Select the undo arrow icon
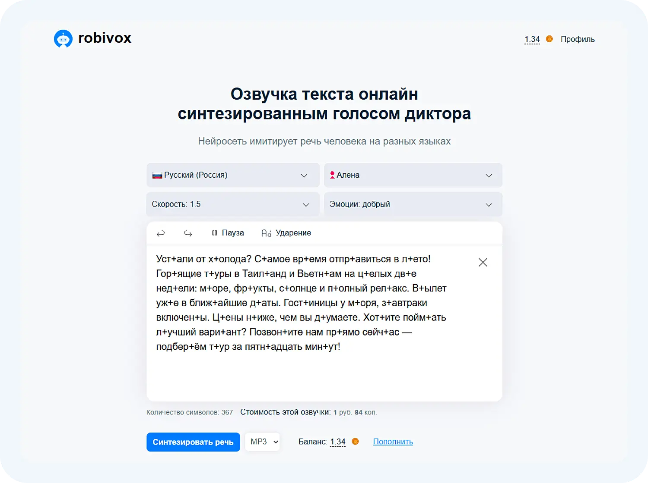The width and height of the screenshot is (648, 483). click(160, 233)
